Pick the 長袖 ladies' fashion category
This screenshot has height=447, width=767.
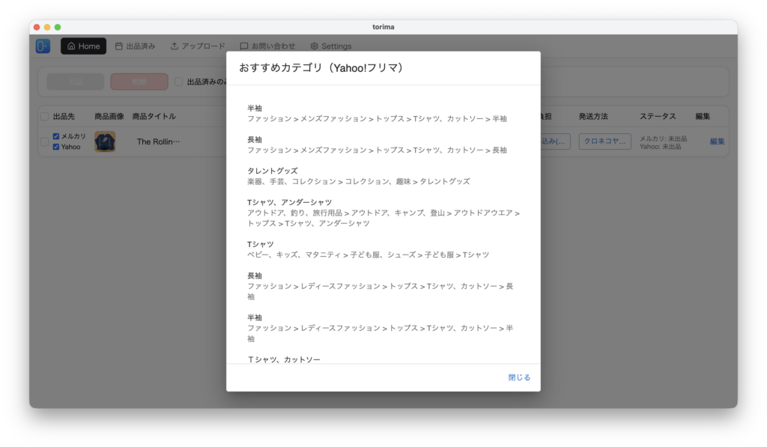click(x=380, y=286)
